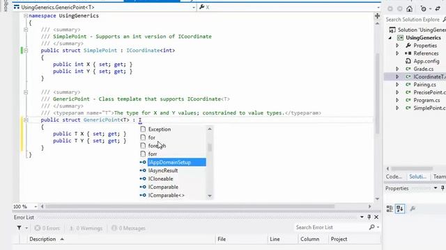Open the Error List filter funnel
Image resolution: width=446 pixels, height=250 pixels.
point(19,228)
